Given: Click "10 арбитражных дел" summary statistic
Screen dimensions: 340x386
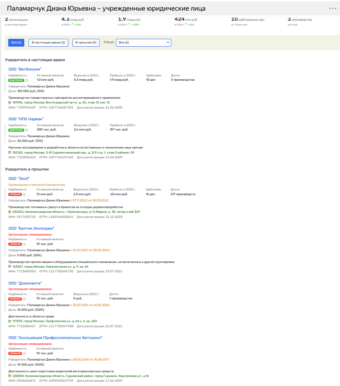Looking at the screenshot, I should point(248,19).
